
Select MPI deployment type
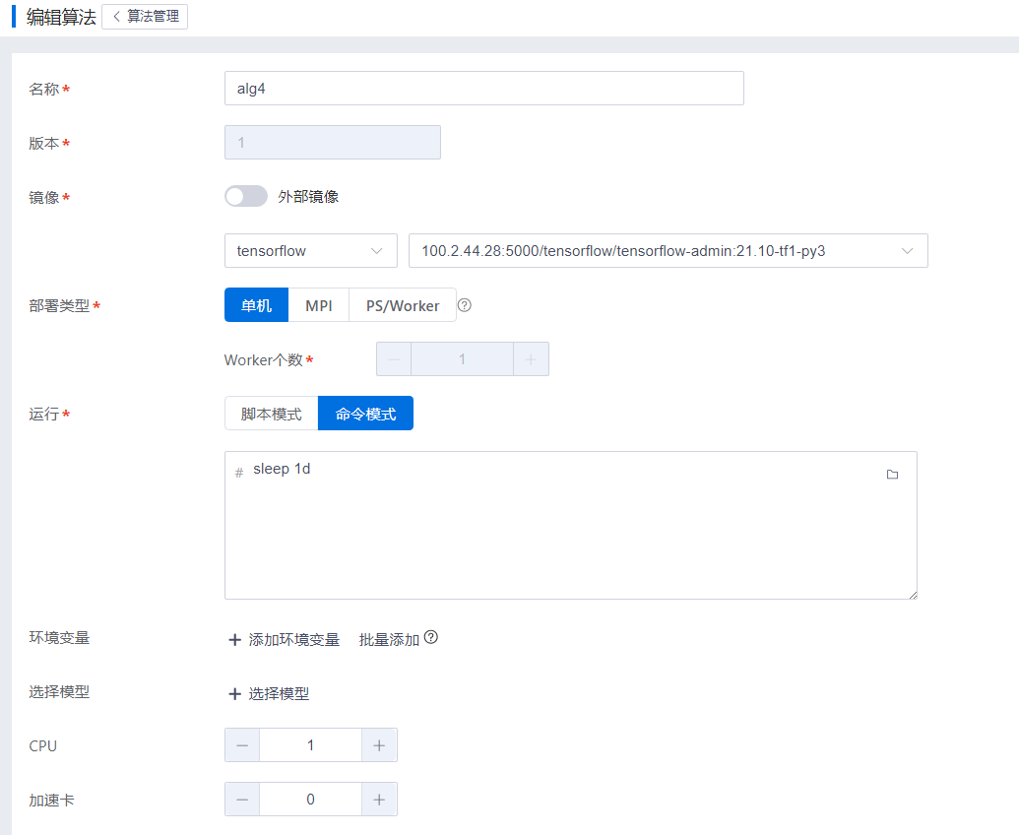click(318, 305)
